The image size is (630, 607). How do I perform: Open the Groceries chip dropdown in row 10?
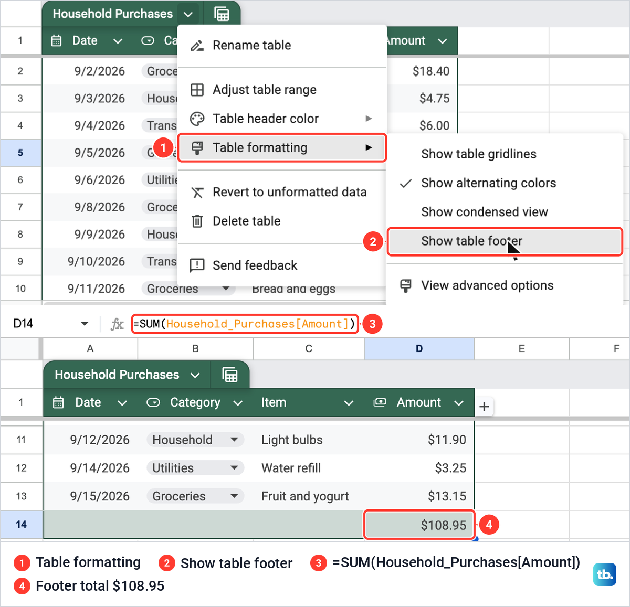[226, 289]
